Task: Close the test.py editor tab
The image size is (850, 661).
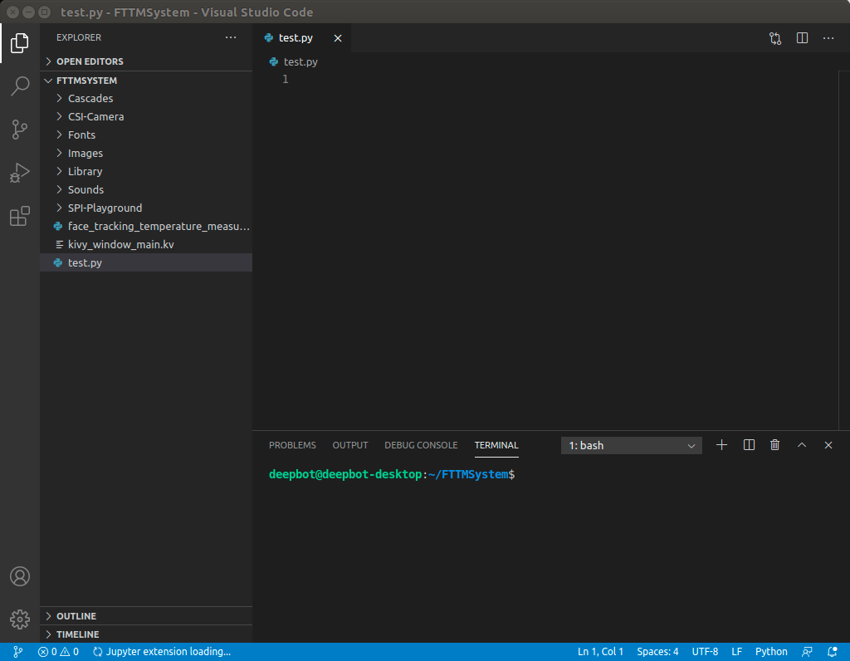Action: (338, 38)
